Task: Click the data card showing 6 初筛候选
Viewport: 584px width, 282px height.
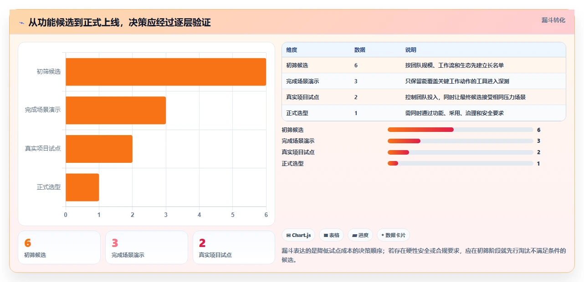Action: [x=59, y=247]
